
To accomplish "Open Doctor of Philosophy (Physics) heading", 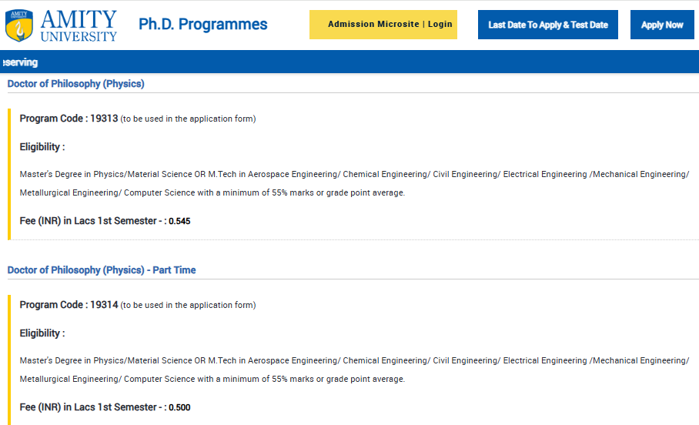I will pos(75,84).
